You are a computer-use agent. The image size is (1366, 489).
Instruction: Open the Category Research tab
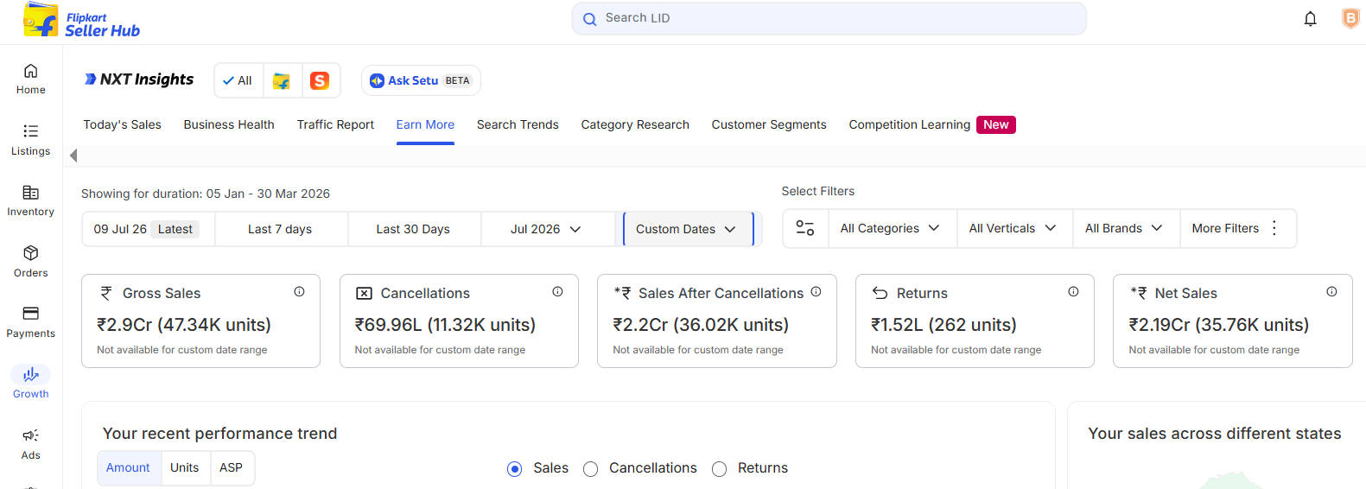click(x=635, y=124)
